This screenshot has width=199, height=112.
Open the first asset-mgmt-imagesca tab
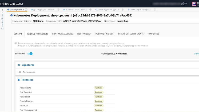(x=109, y=10)
